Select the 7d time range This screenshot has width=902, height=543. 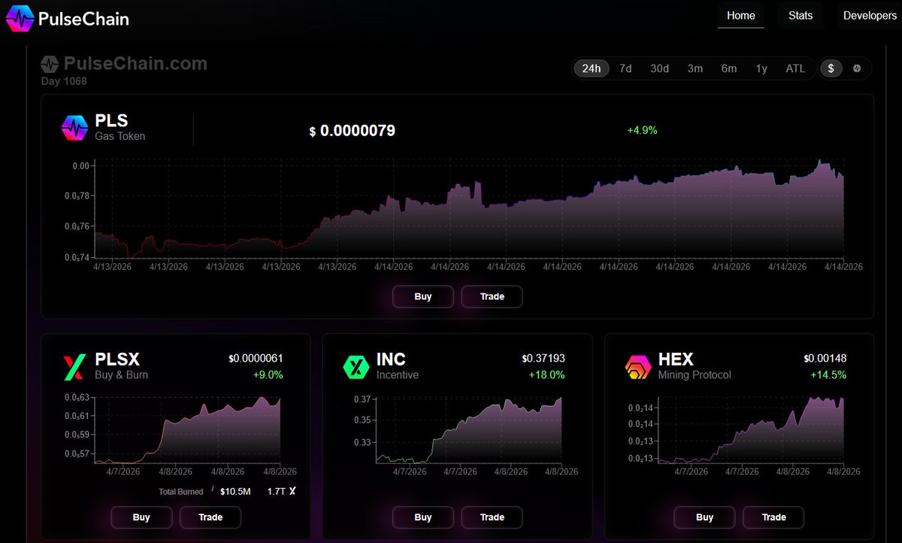(x=625, y=68)
